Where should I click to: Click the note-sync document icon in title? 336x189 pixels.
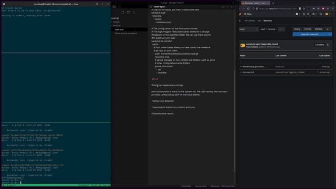click(151, 7)
